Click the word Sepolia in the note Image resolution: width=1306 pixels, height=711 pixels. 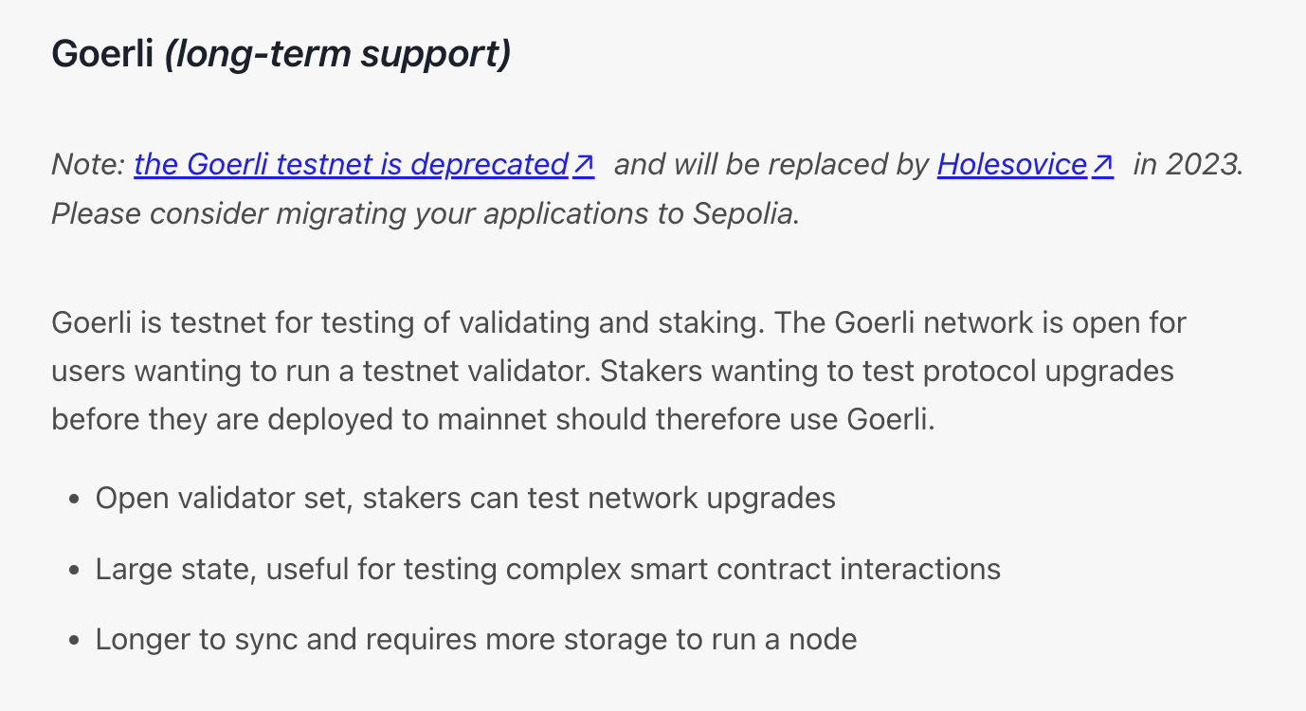(742, 213)
